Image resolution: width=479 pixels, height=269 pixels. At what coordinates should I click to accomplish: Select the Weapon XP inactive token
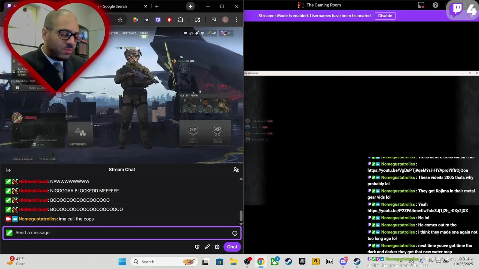pyautogui.click(x=217, y=133)
